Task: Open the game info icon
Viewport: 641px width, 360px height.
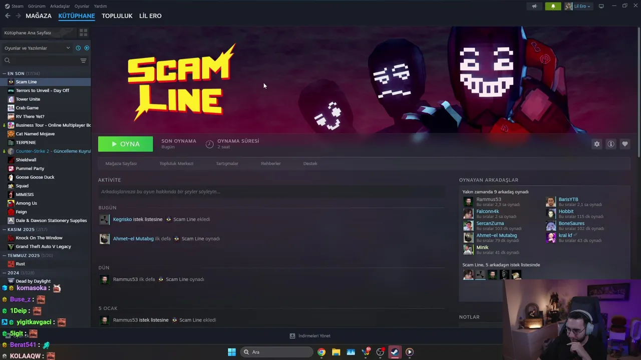Action: point(611,144)
